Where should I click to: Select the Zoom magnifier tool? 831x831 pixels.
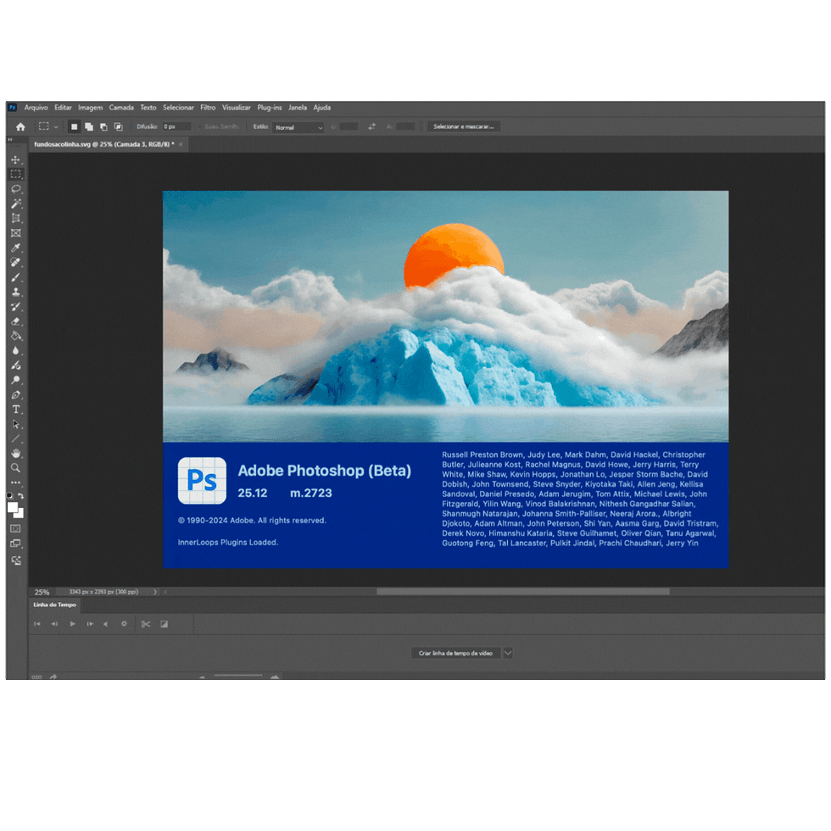tap(15, 468)
